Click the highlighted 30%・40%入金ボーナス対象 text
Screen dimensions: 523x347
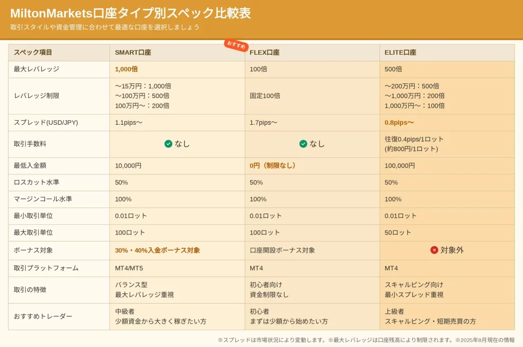157,250
